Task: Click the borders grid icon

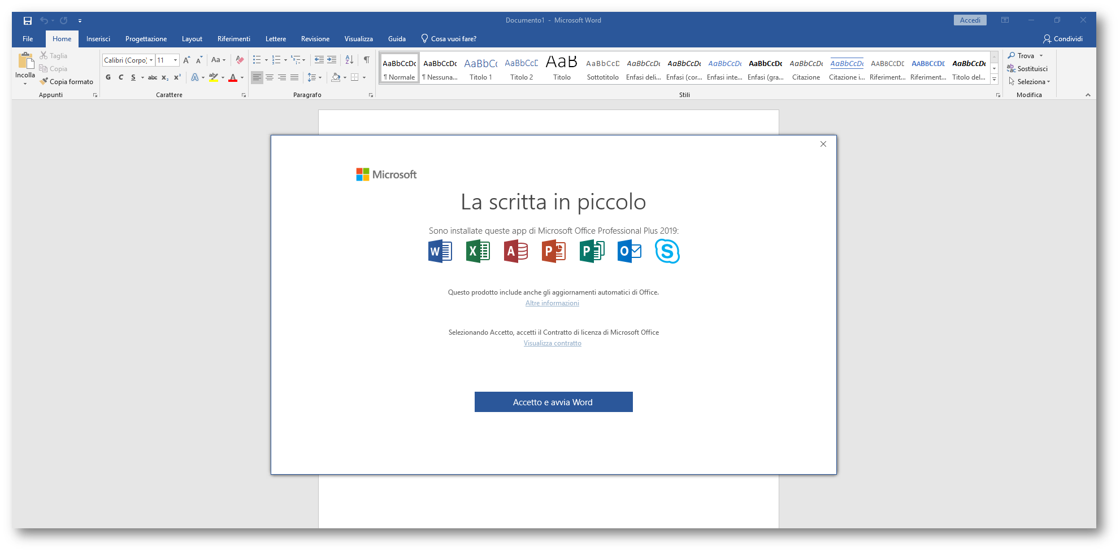Action: (x=355, y=77)
